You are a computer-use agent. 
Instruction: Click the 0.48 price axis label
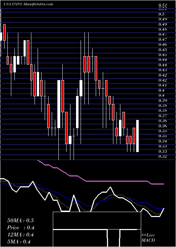coord(162,29)
